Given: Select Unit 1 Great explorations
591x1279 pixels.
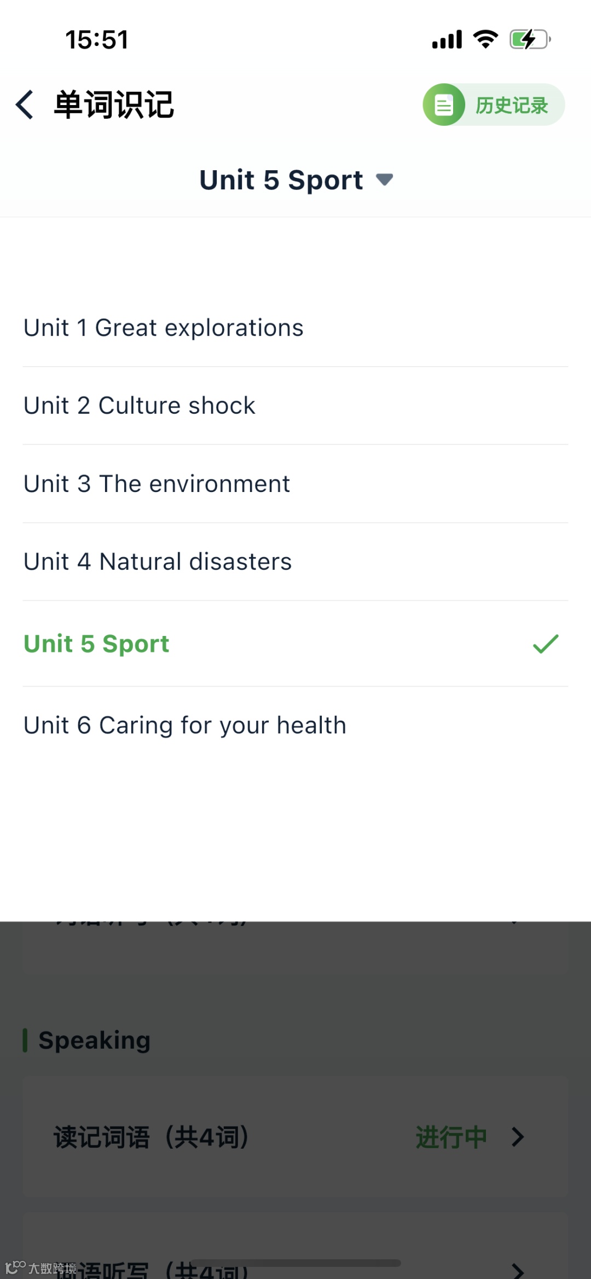Looking at the screenshot, I should (x=163, y=328).
